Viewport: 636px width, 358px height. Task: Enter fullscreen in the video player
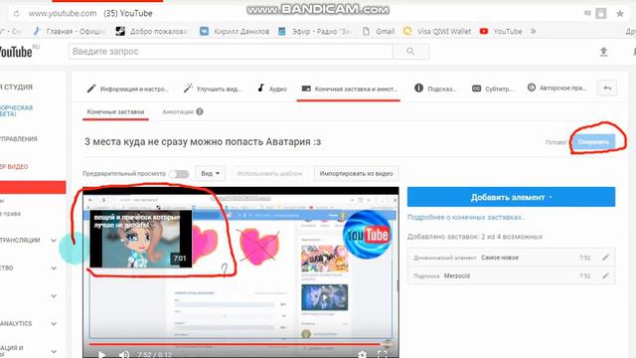(382, 354)
